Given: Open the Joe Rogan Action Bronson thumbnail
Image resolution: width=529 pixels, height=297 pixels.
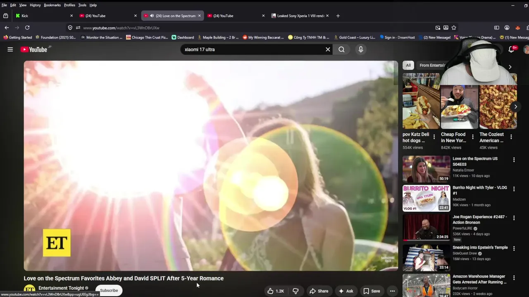Looking at the screenshot, I should [x=427, y=227].
